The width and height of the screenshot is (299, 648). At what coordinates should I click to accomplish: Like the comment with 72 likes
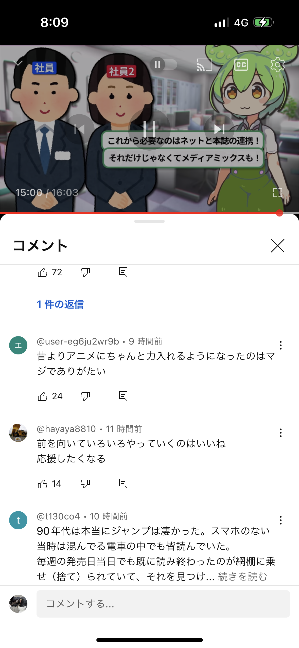click(x=43, y=272)
